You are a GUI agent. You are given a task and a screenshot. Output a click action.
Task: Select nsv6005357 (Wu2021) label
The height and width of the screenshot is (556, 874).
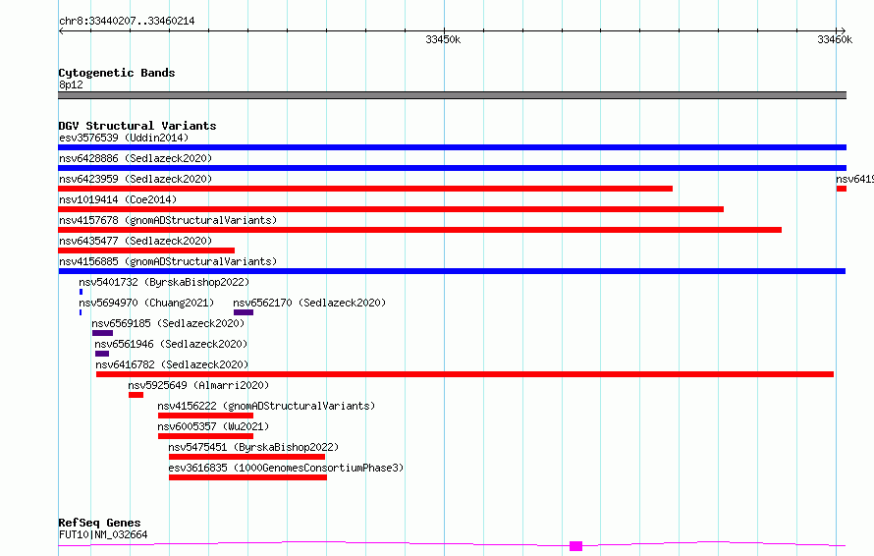coord(213,426)
